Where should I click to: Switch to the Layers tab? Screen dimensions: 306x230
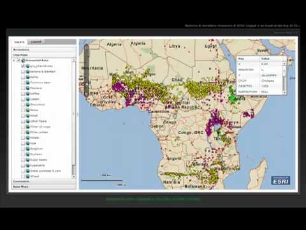(19, 42)
